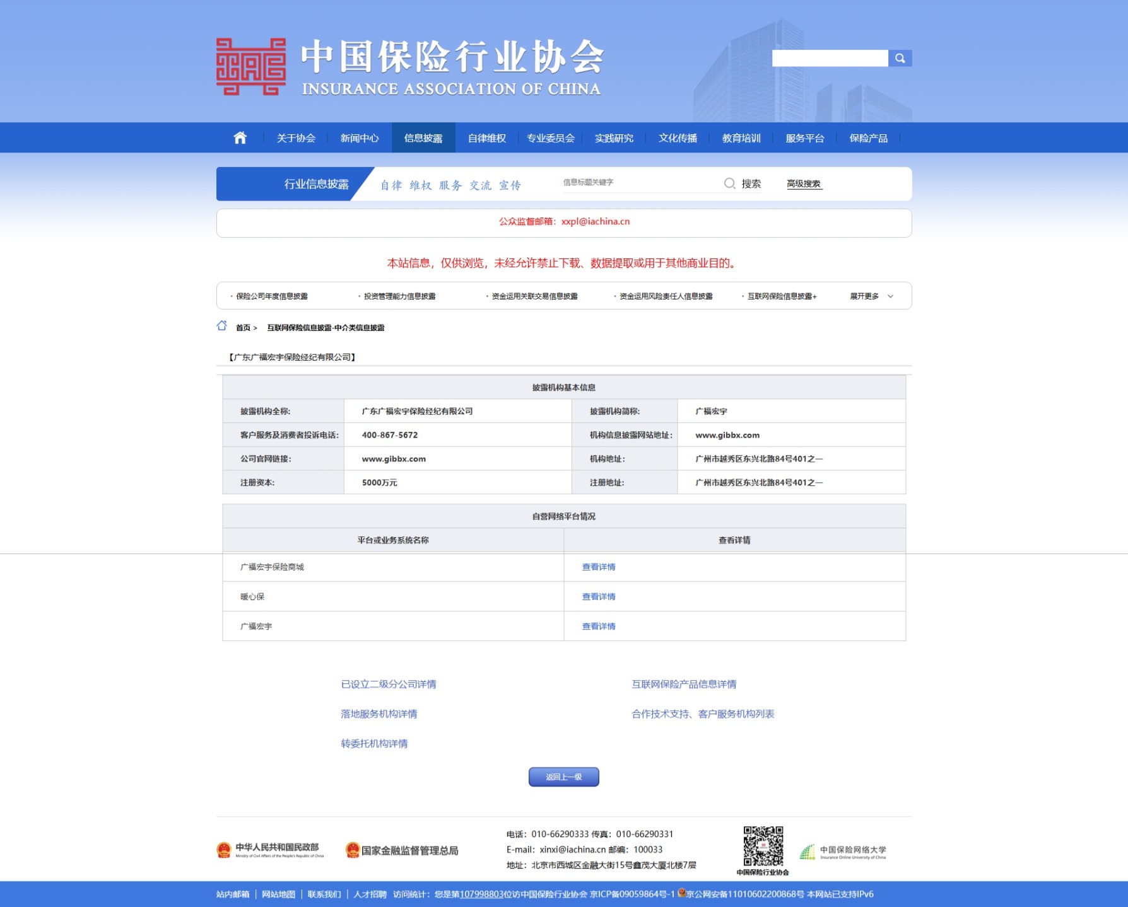Click the 站内邮箱 footer link
Image resolution: width=1128 pixels, height=907 pixels.
(233, 894)
